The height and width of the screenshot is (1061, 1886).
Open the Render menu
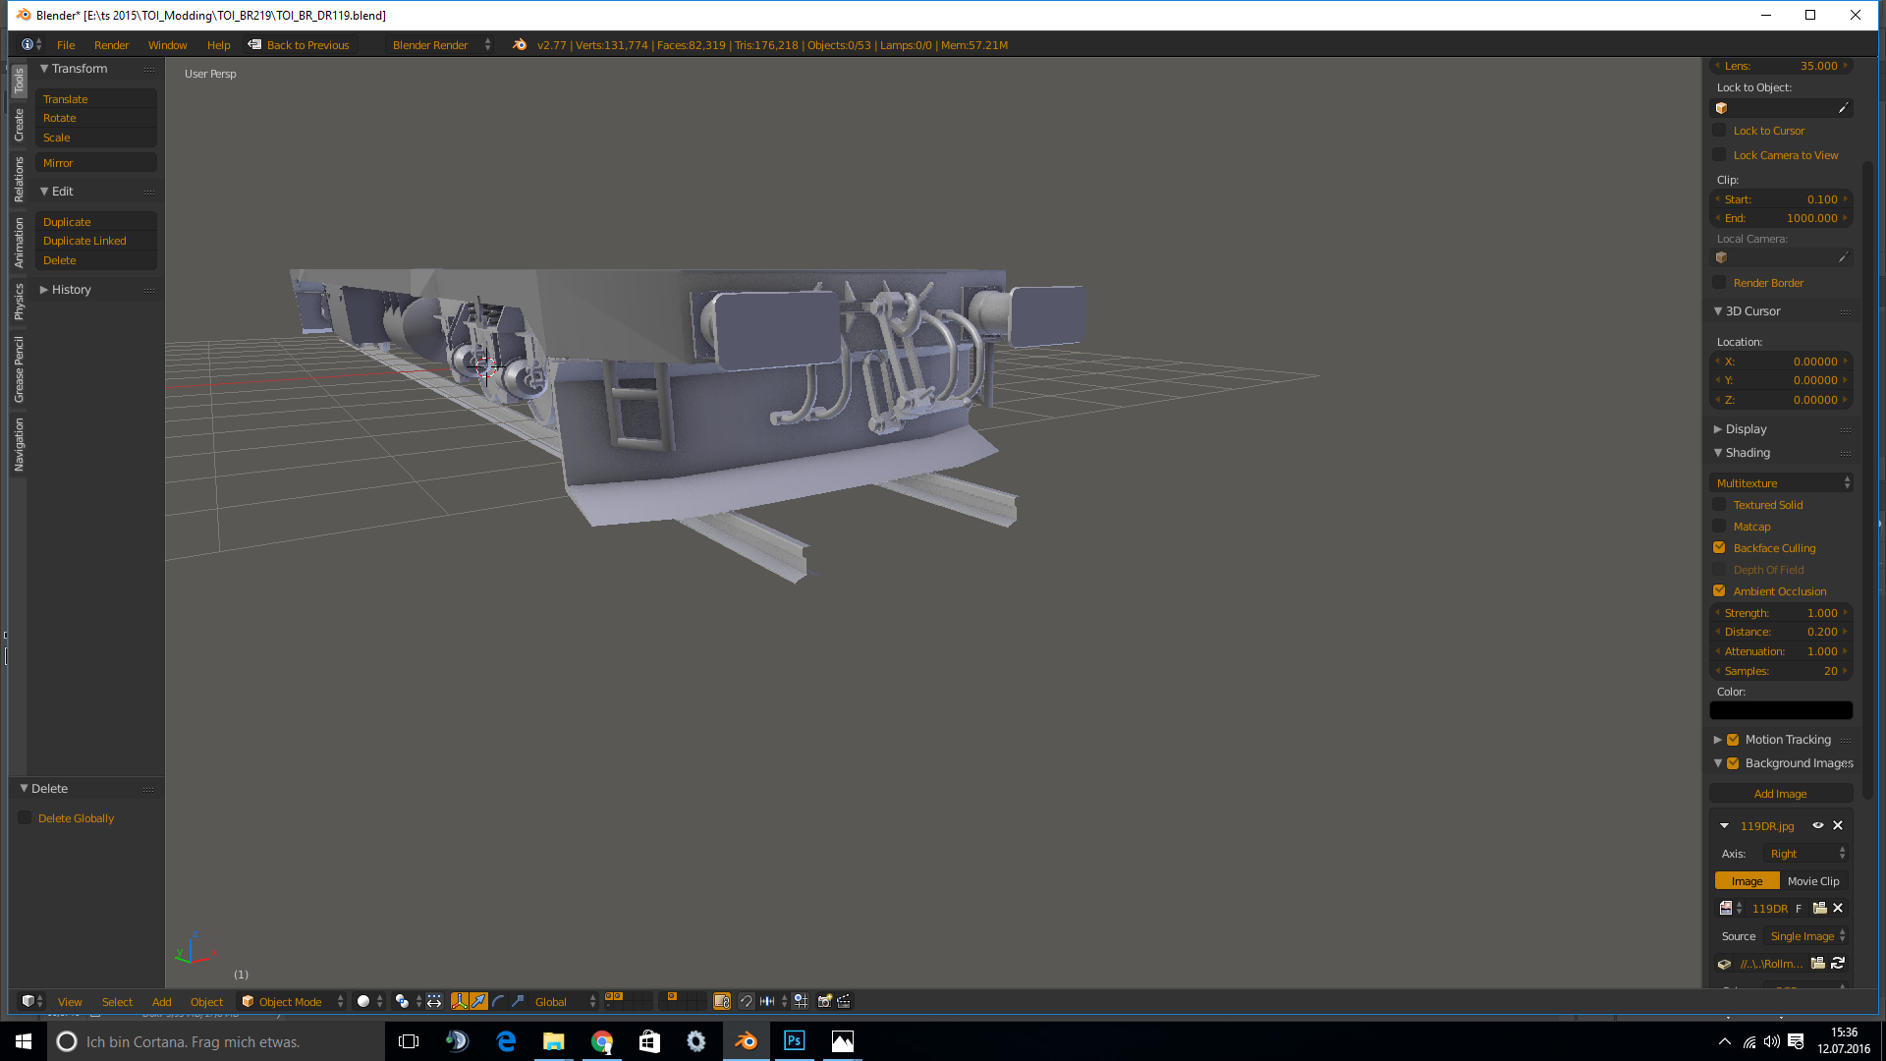(111, 45)
